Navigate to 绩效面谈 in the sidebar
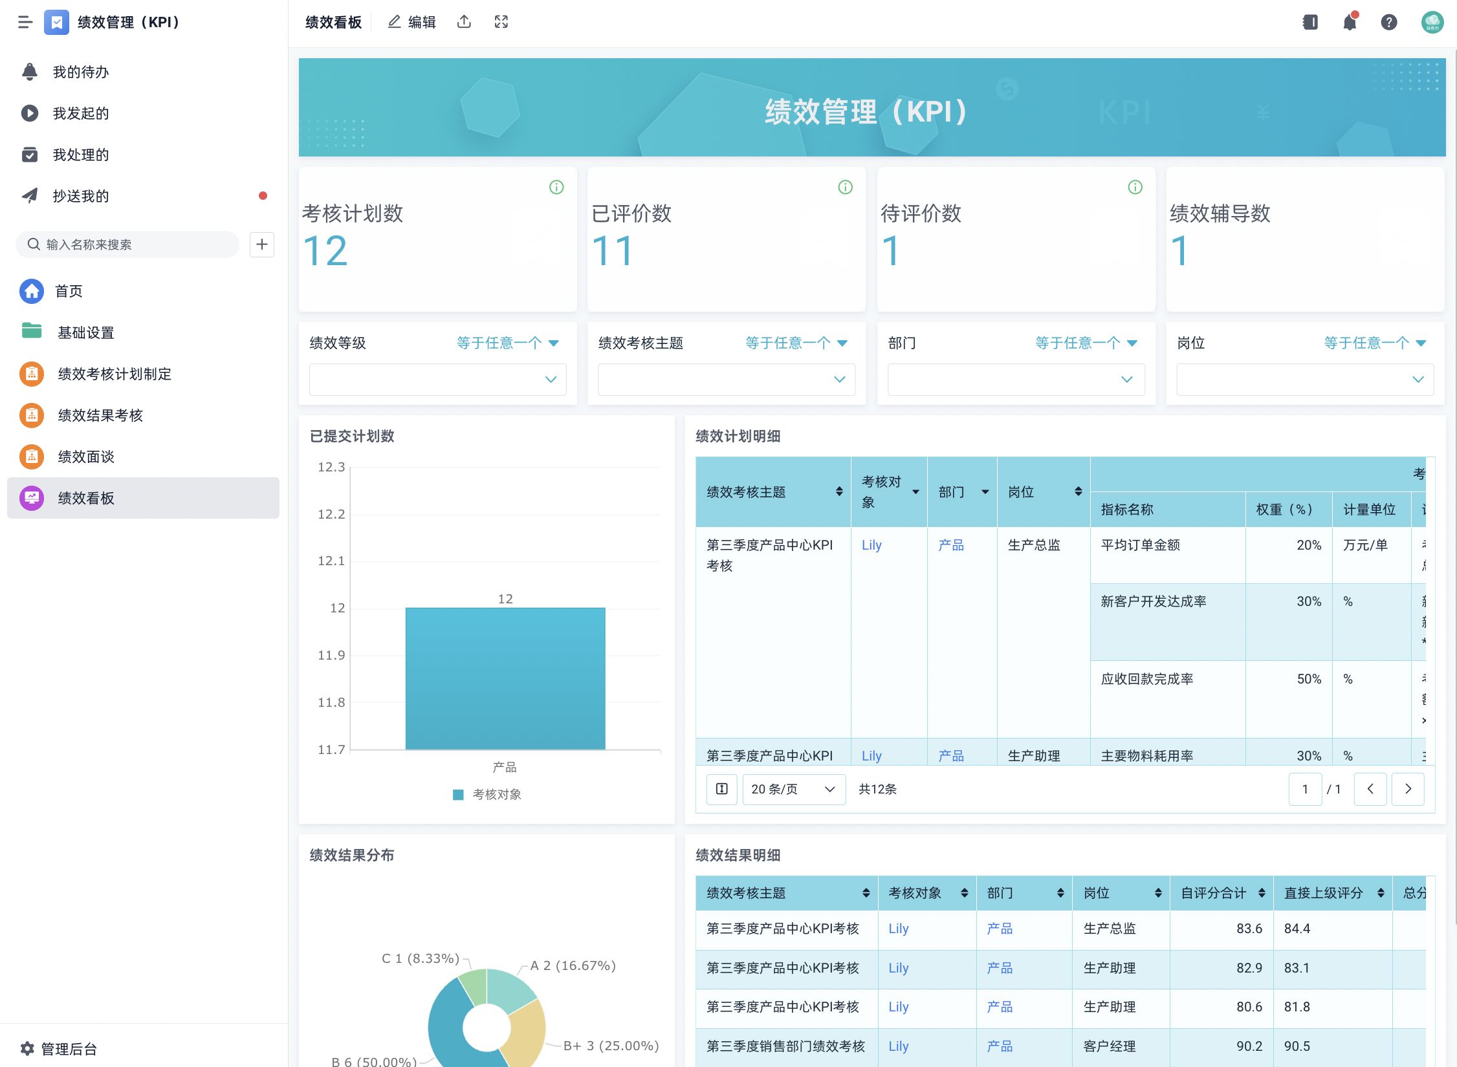Viewport: 1457px width, 1067px height. (x=85, y=457)
